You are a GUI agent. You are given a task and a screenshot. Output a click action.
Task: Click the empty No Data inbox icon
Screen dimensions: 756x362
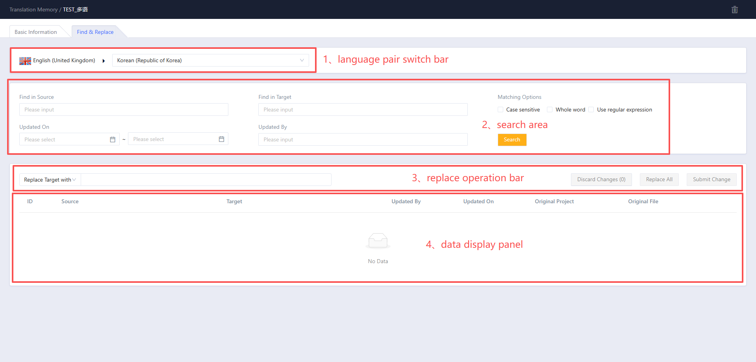coord(378,240)
